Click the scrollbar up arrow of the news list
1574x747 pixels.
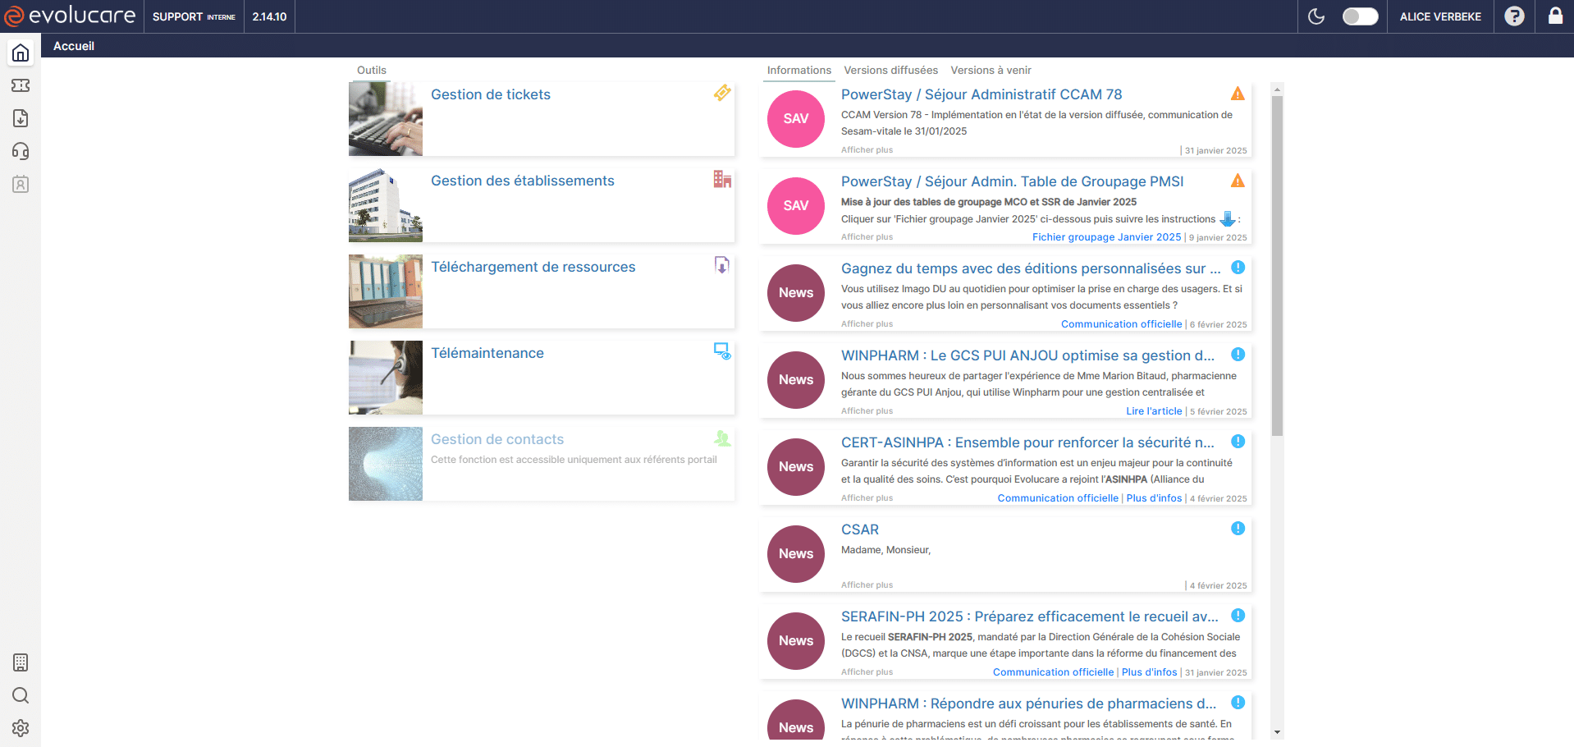pos(1277,88)
